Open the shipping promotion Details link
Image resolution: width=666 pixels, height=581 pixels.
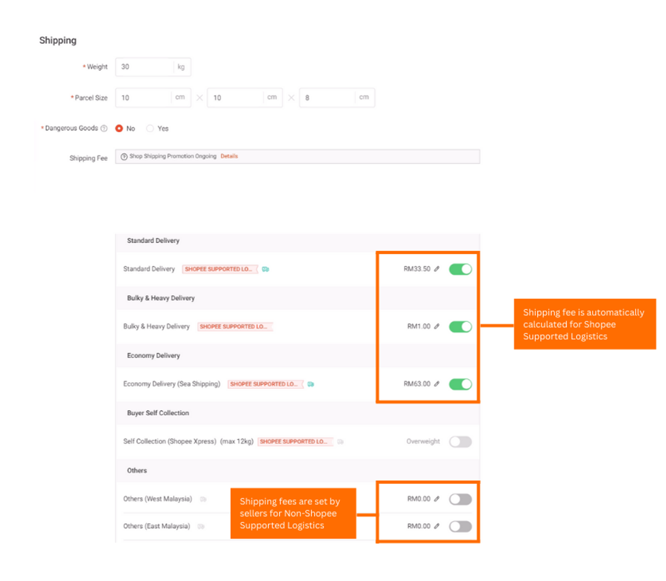coord(229,156)
